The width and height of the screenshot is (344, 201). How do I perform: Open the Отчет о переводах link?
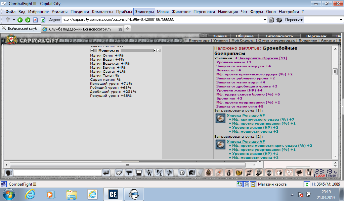pos(277,40)
